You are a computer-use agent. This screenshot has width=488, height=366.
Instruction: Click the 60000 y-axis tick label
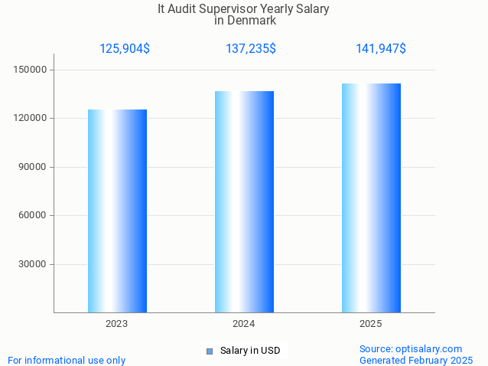click(x=34, y=216)
